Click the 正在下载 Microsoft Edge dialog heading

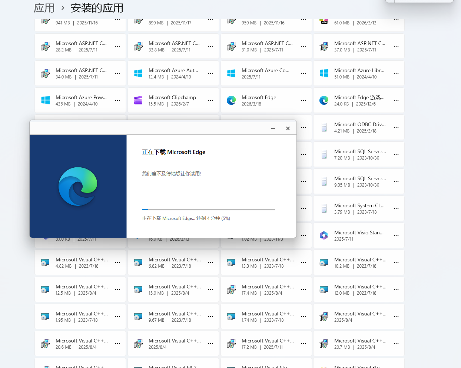coord(173,152)
